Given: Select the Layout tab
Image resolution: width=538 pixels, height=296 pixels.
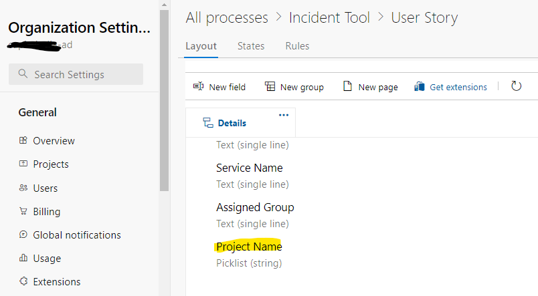Looking at the screenshot, I should (x=201, y=46).
